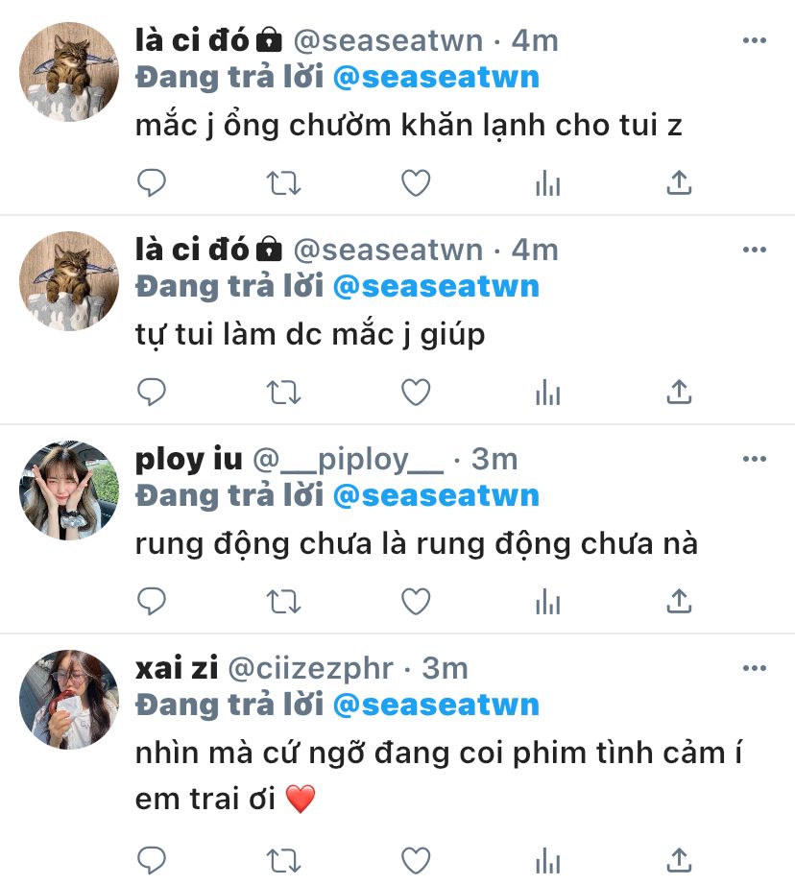Like the 'tự tui làm dc mắc j giúp' tweet
Image resolution: width=795 pixels, height=885 pixels.
click(x=416, y=393)
